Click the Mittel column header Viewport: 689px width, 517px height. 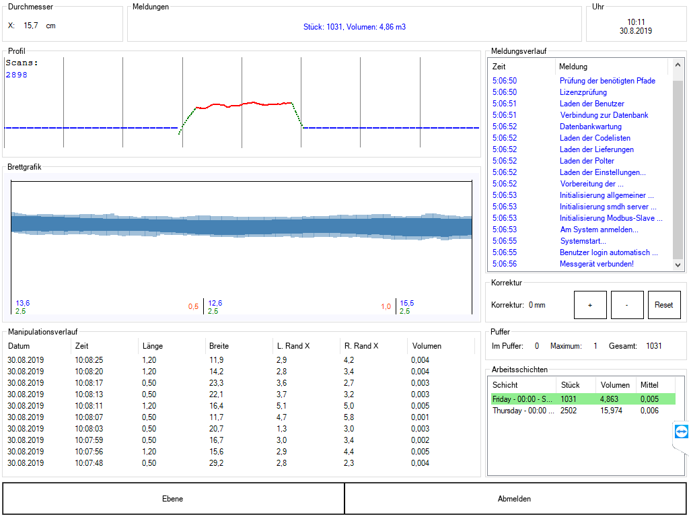tap(655, 384)
